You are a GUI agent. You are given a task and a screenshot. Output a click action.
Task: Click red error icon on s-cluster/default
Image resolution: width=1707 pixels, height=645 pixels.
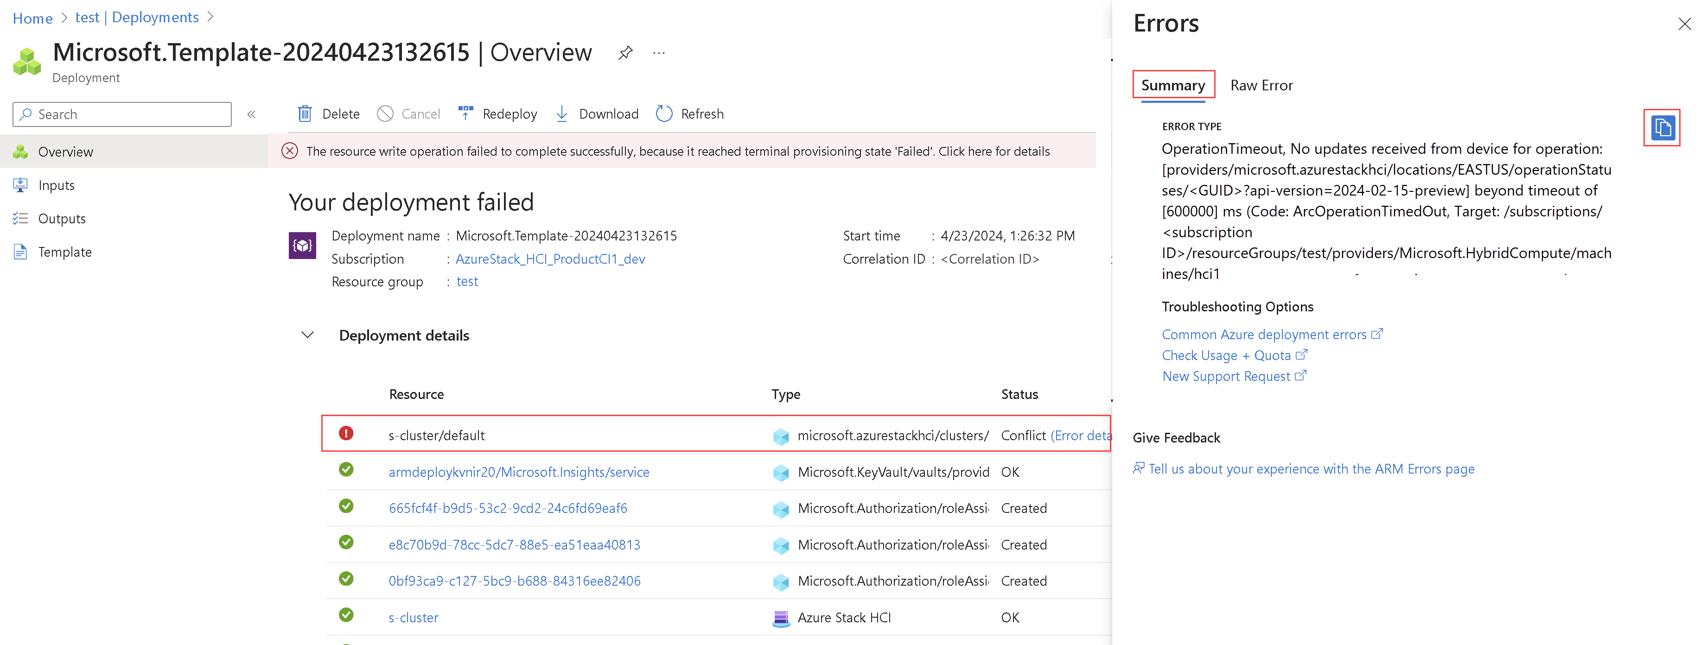(346, 434)
